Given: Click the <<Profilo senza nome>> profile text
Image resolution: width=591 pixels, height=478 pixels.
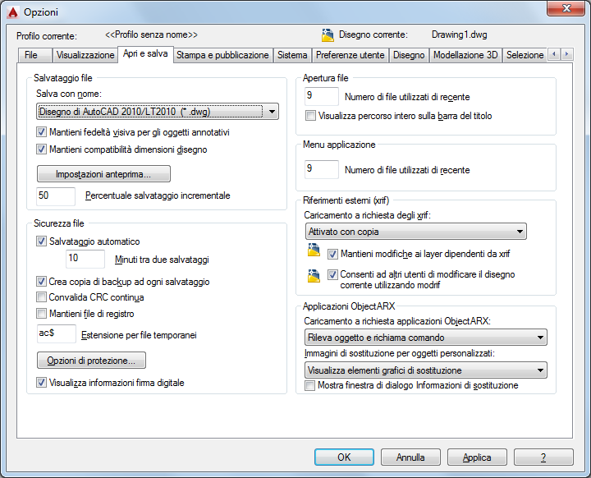Looking at the screenshot, I should [x=151, y=34].
